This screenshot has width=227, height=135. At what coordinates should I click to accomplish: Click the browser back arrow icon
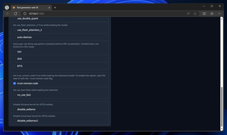pos(8,14)
